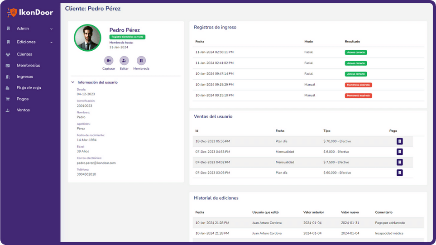Expand the Admin menu chevron
Viewport: 436px width, 245px height.
(x=52, y=29)
